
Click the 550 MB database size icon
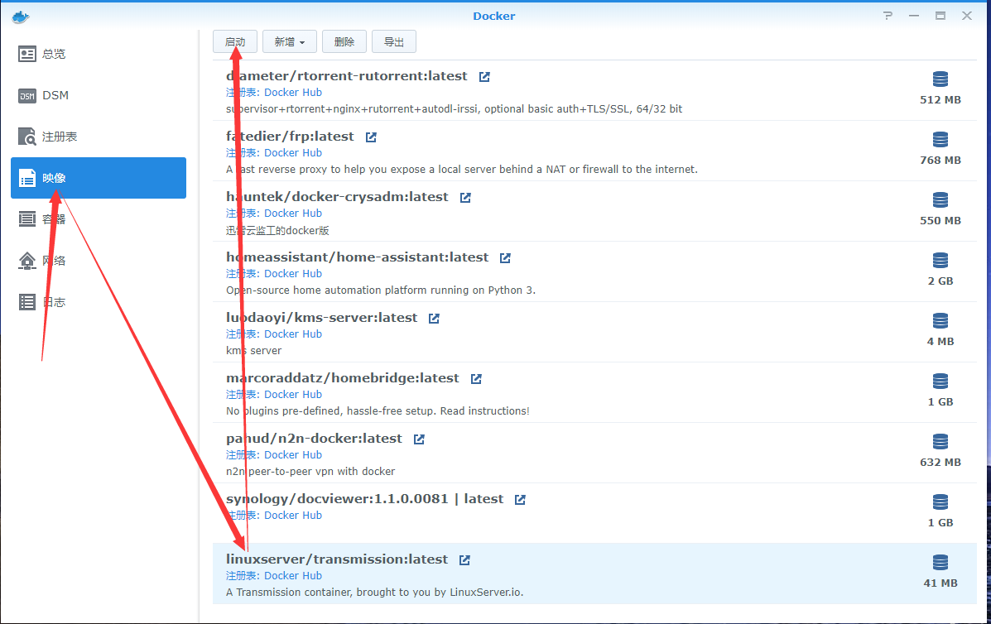click(940, 199)
